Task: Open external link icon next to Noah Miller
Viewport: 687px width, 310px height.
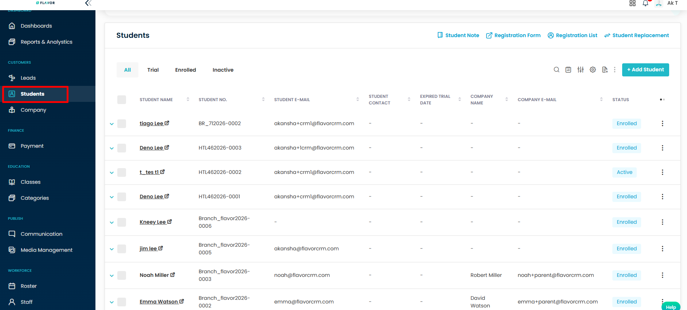Action: (173, 275)
